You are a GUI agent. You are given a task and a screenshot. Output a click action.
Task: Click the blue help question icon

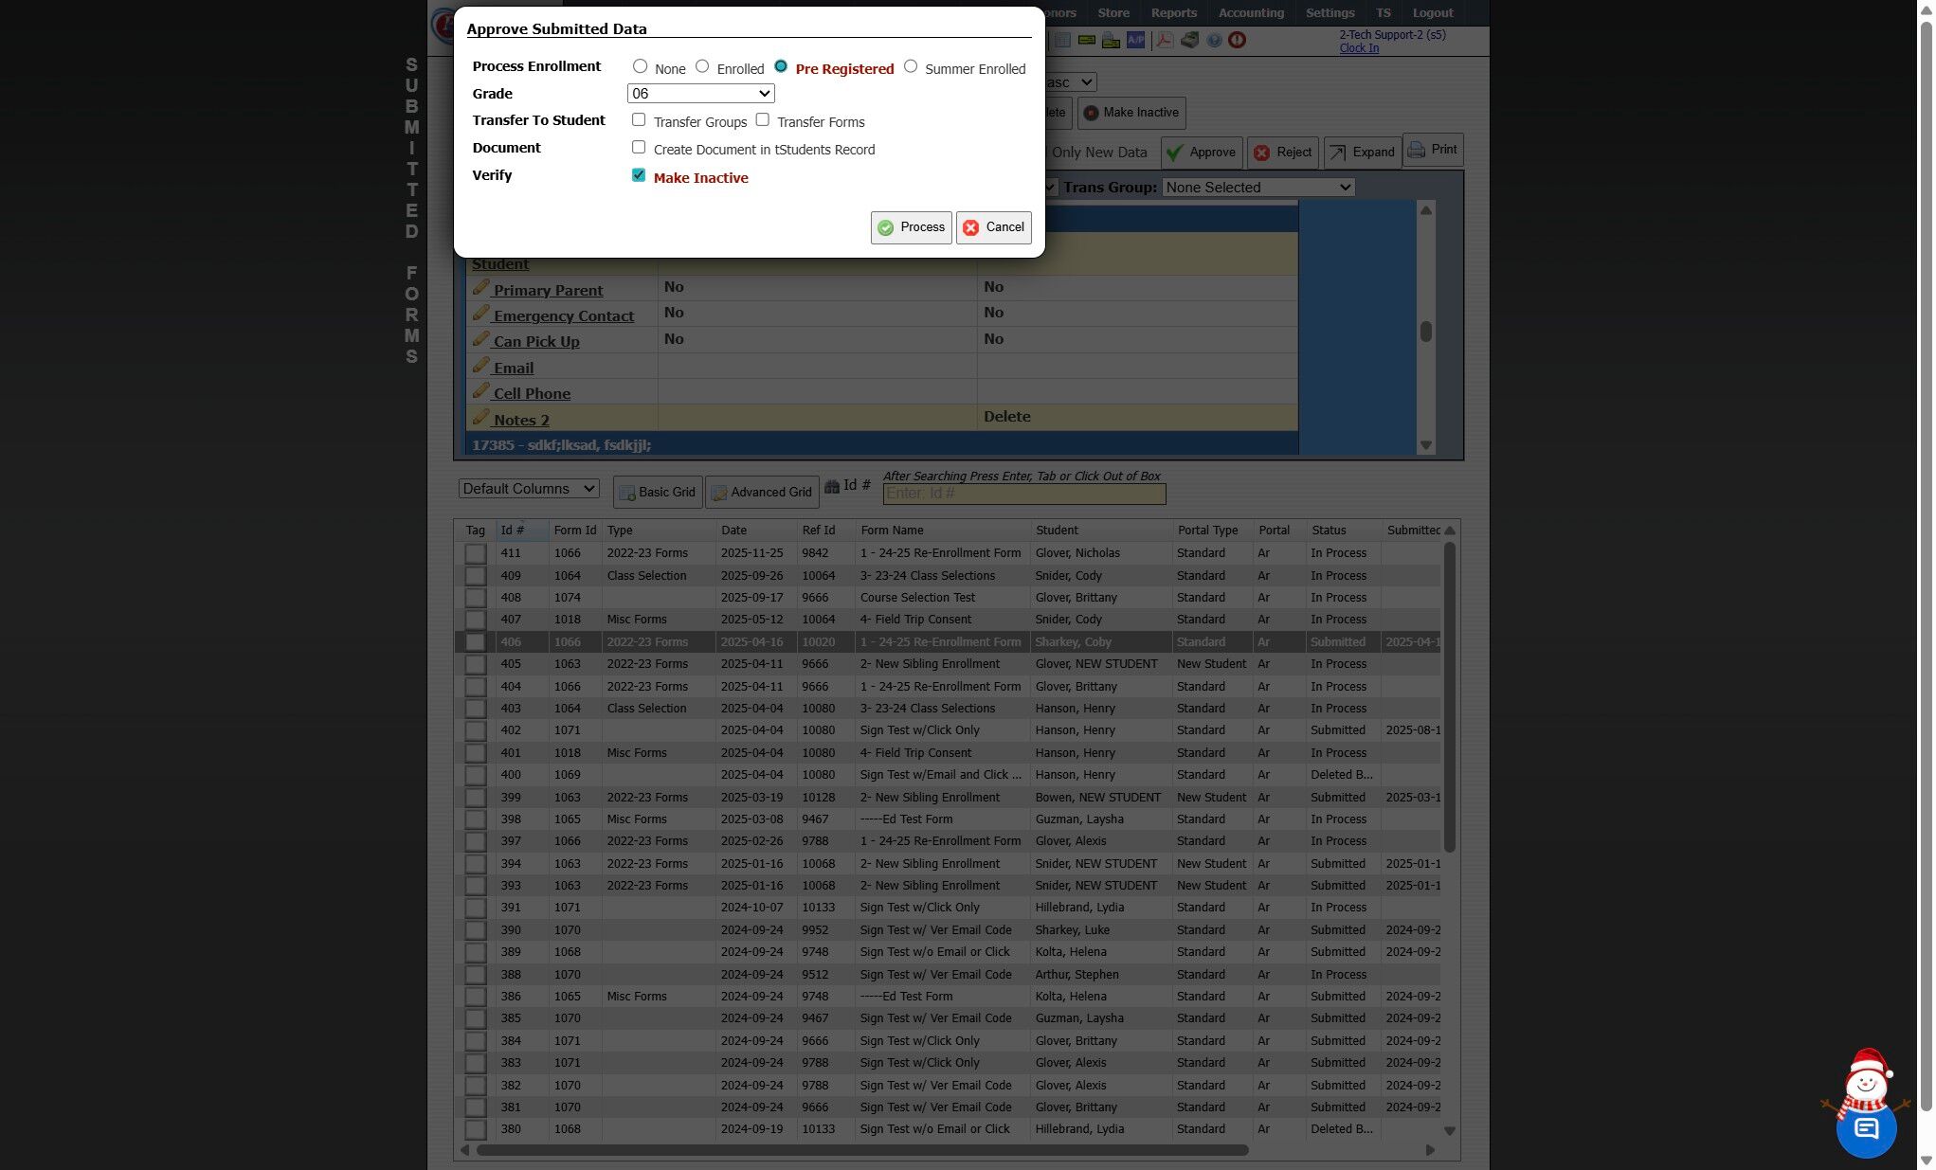[1214, 40]
